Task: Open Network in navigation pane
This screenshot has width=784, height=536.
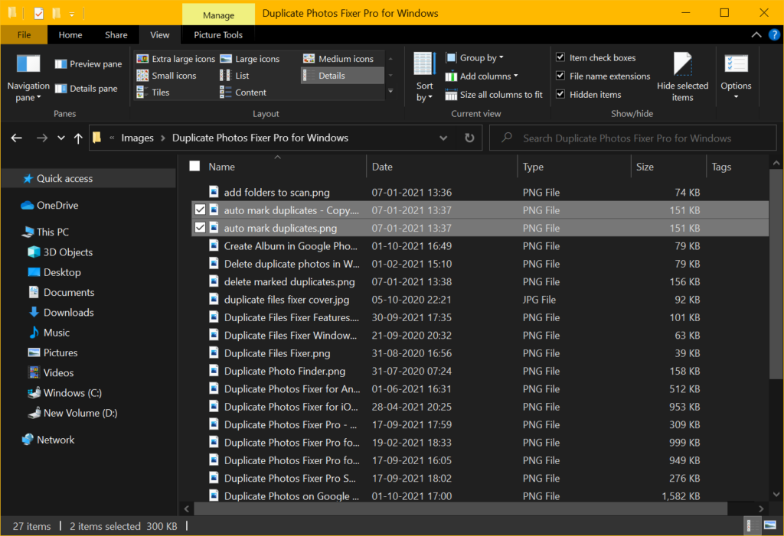Action: 48,440
